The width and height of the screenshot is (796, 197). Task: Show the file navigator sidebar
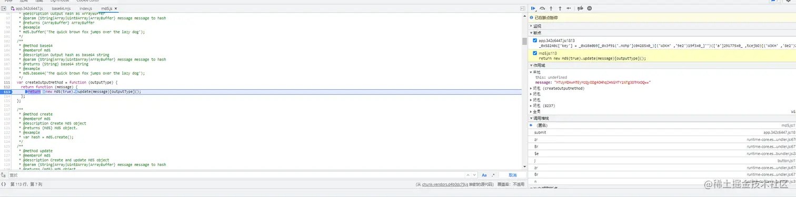[4, 9]
